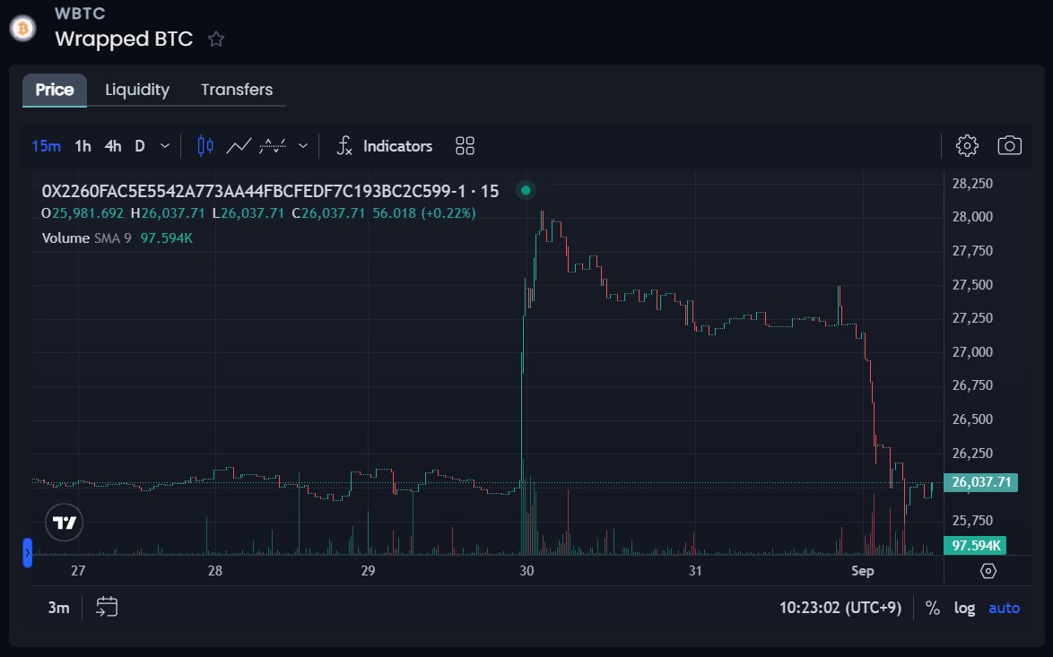Click the O25,981.692 open value

coord(83,213)
